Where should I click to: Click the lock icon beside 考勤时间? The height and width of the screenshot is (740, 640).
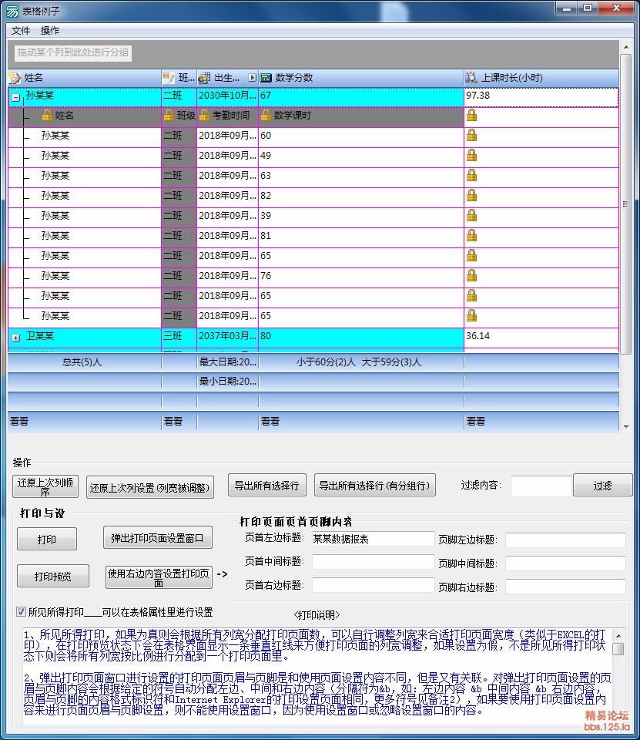204,116
